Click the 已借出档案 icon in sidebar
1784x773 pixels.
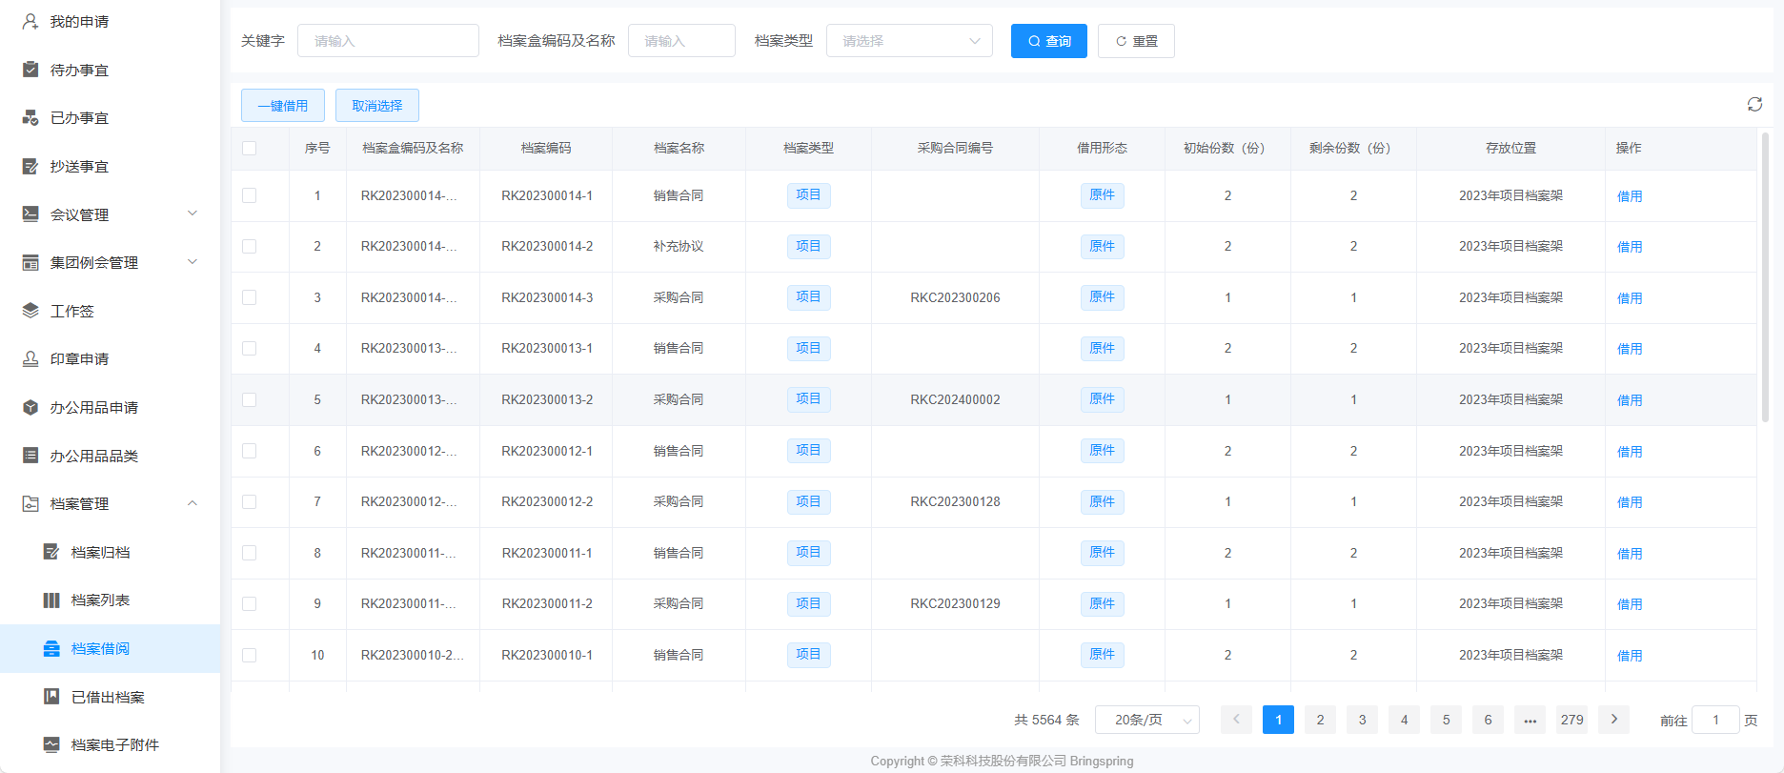click(51, 697)
